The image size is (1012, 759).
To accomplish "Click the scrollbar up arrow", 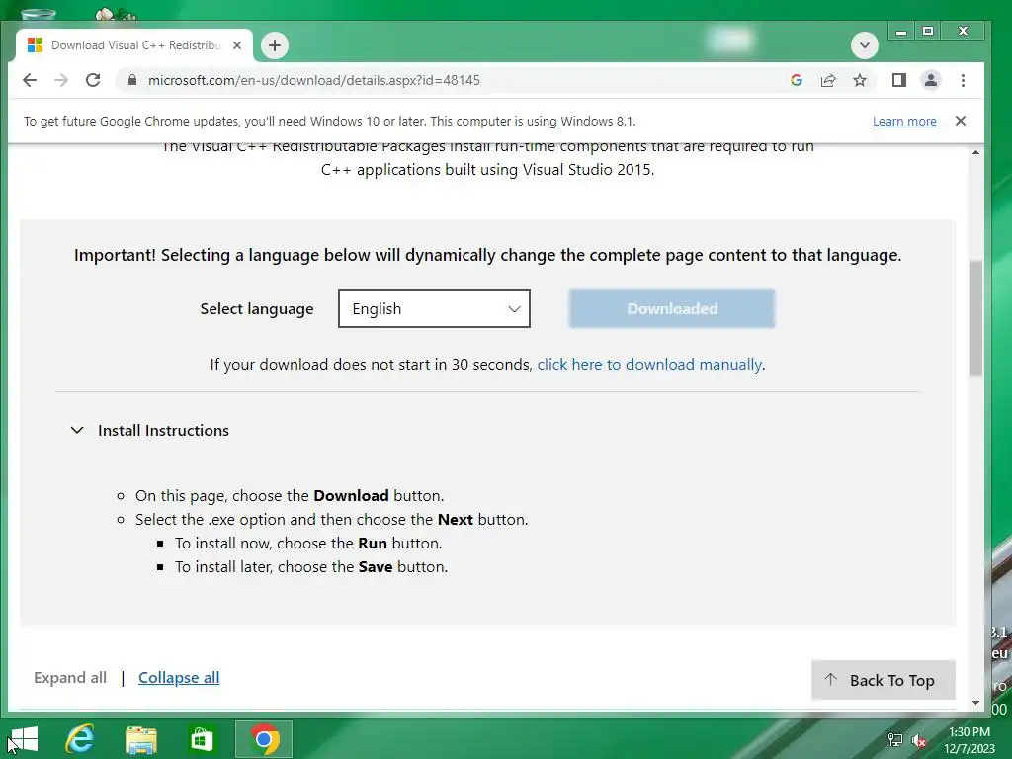I will 975,152.
